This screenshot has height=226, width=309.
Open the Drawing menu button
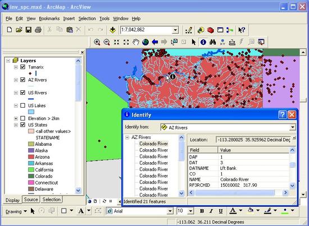coord(16,211)
